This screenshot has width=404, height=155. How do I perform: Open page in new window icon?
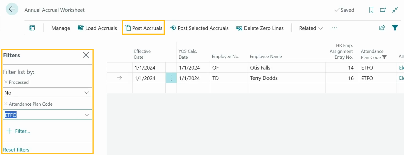[x=383, y=10]
